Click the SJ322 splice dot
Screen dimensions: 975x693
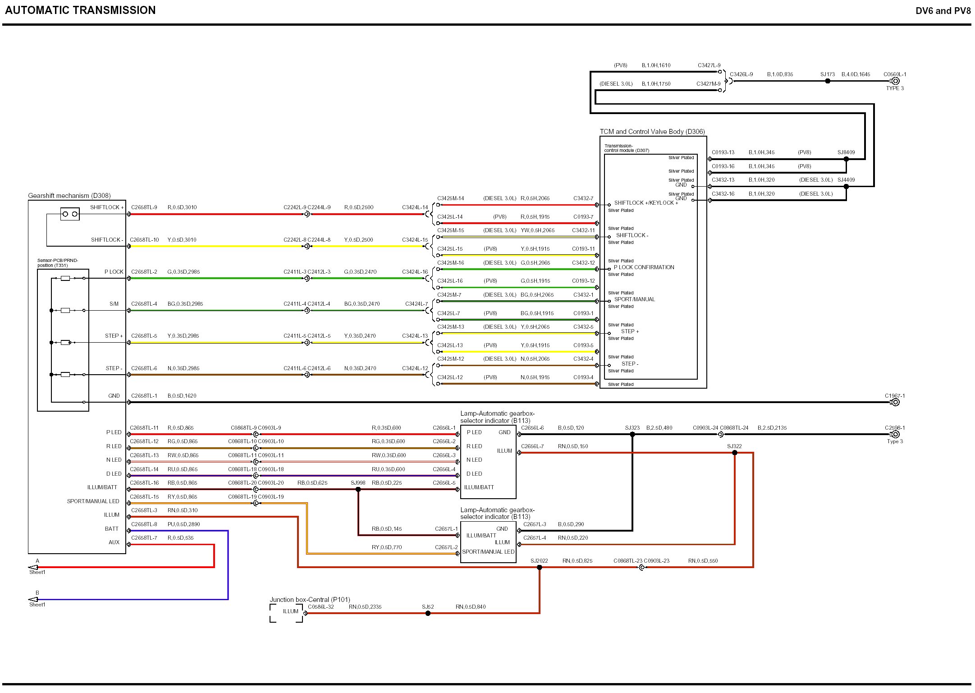(x=735, y=453)
